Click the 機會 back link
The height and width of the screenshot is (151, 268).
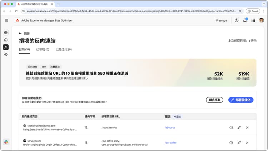(27, 33)
